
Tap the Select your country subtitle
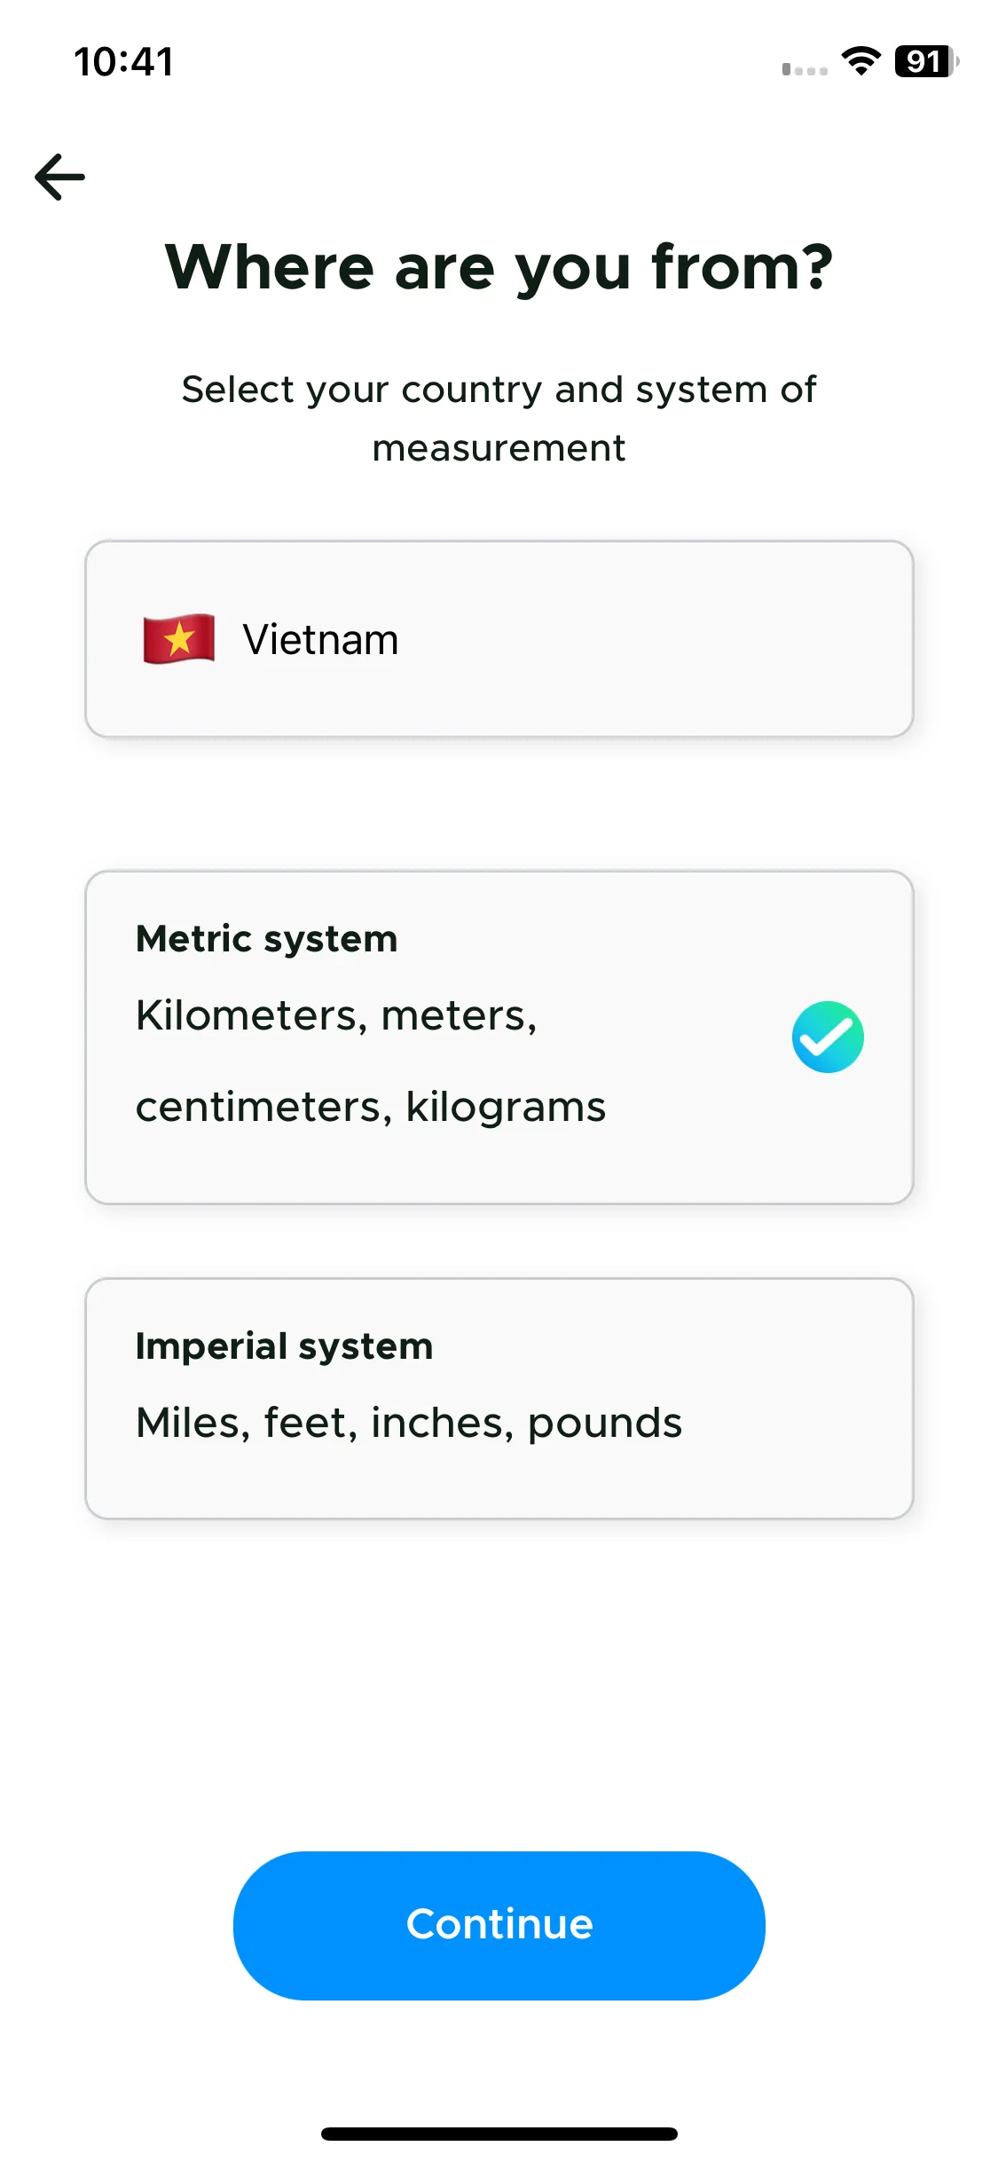[x=499, y=418]
